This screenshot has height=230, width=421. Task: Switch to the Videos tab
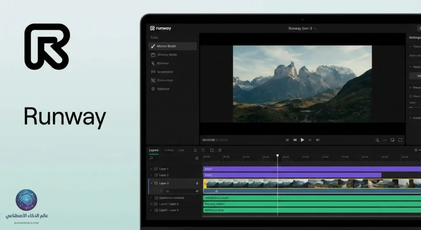click(x=169, y=150)
